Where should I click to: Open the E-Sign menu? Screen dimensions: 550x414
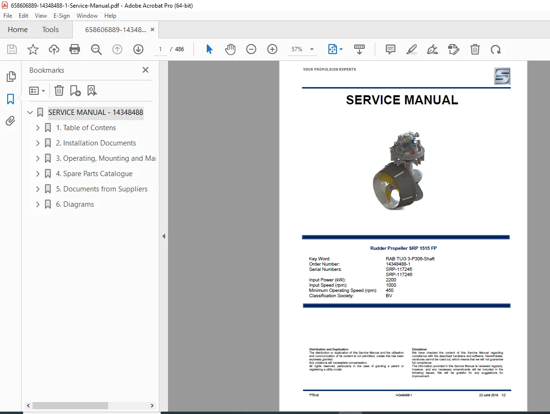click(61, 16)
